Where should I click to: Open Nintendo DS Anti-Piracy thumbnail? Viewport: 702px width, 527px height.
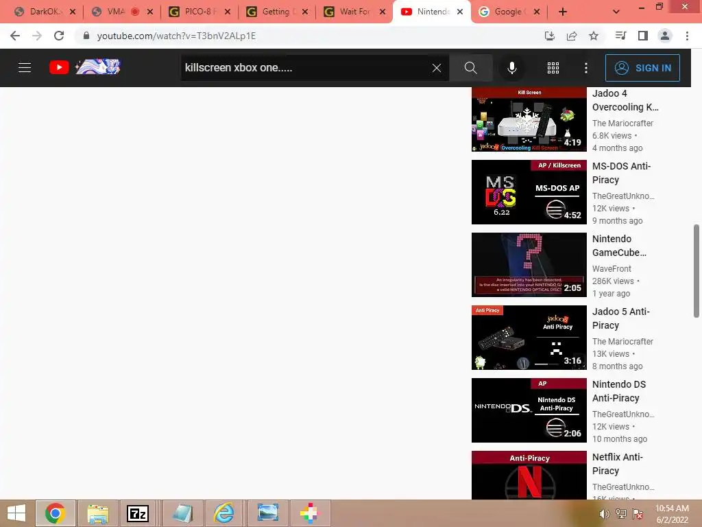tap(529, 410)
